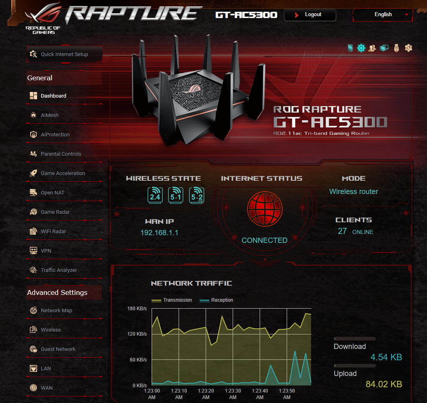Click the Game Acceleration rocket icon

33,173
